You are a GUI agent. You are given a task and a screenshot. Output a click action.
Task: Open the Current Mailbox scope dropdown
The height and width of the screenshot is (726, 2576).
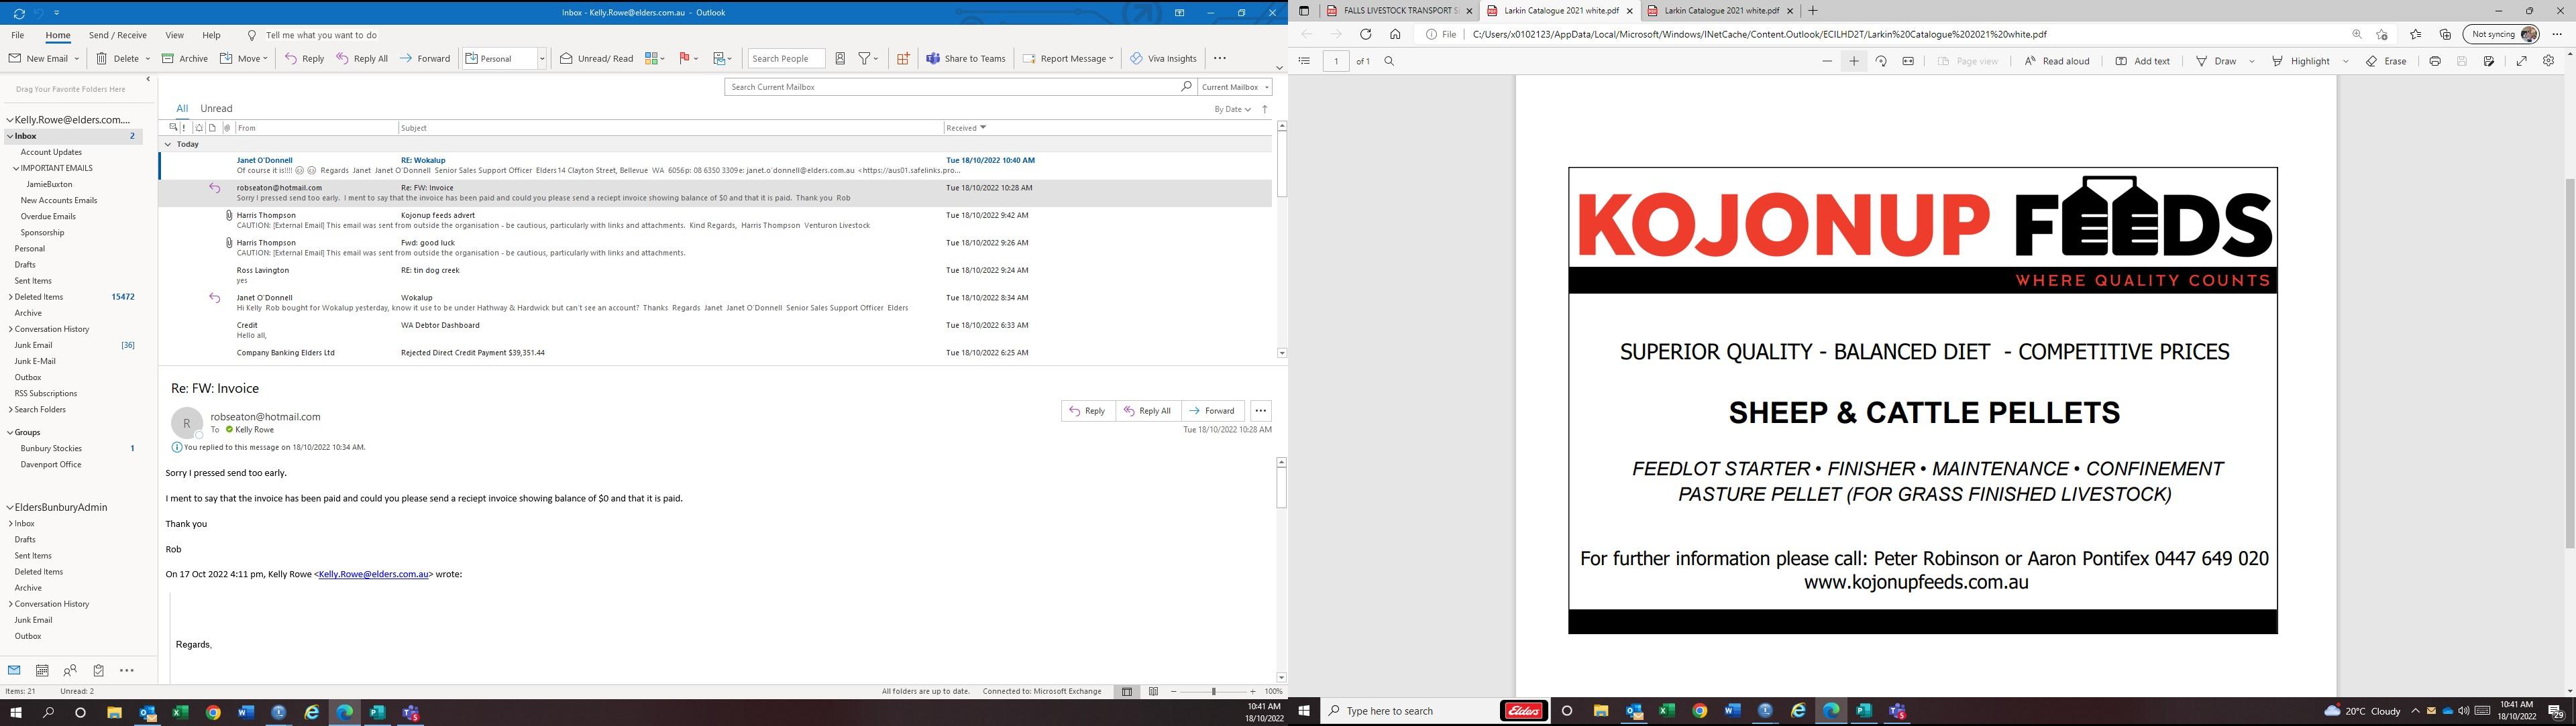(1235, 87)
